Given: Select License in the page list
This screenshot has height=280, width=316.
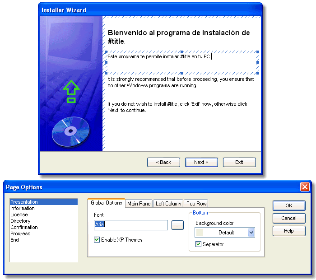Looking at the screenshot, I should click(19, 215).
